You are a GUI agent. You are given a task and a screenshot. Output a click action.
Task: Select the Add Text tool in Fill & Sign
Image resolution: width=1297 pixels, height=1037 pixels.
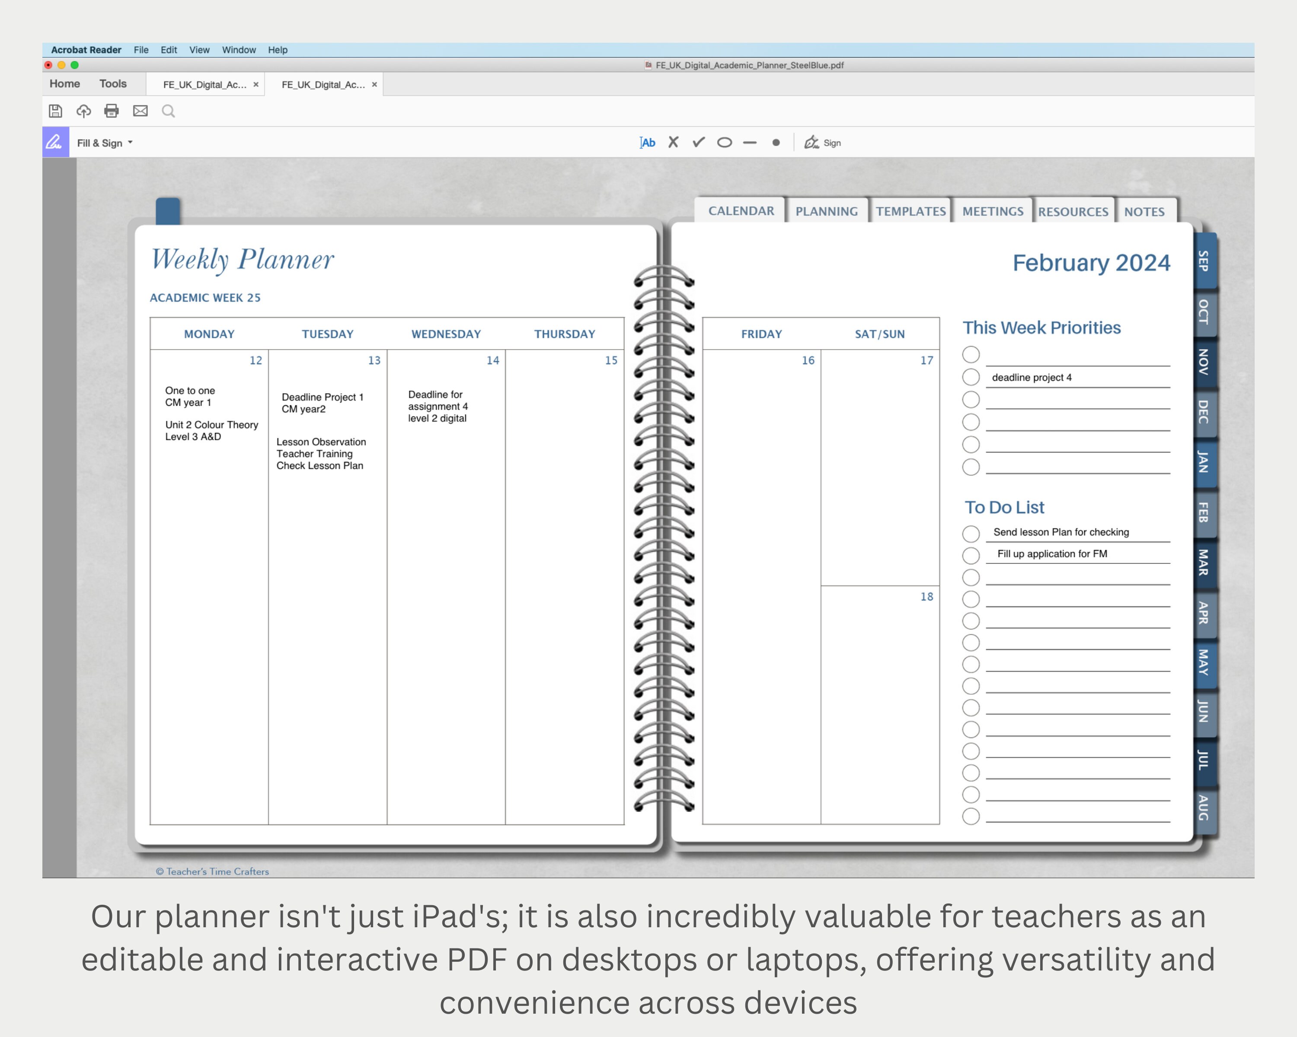[648, 143]
